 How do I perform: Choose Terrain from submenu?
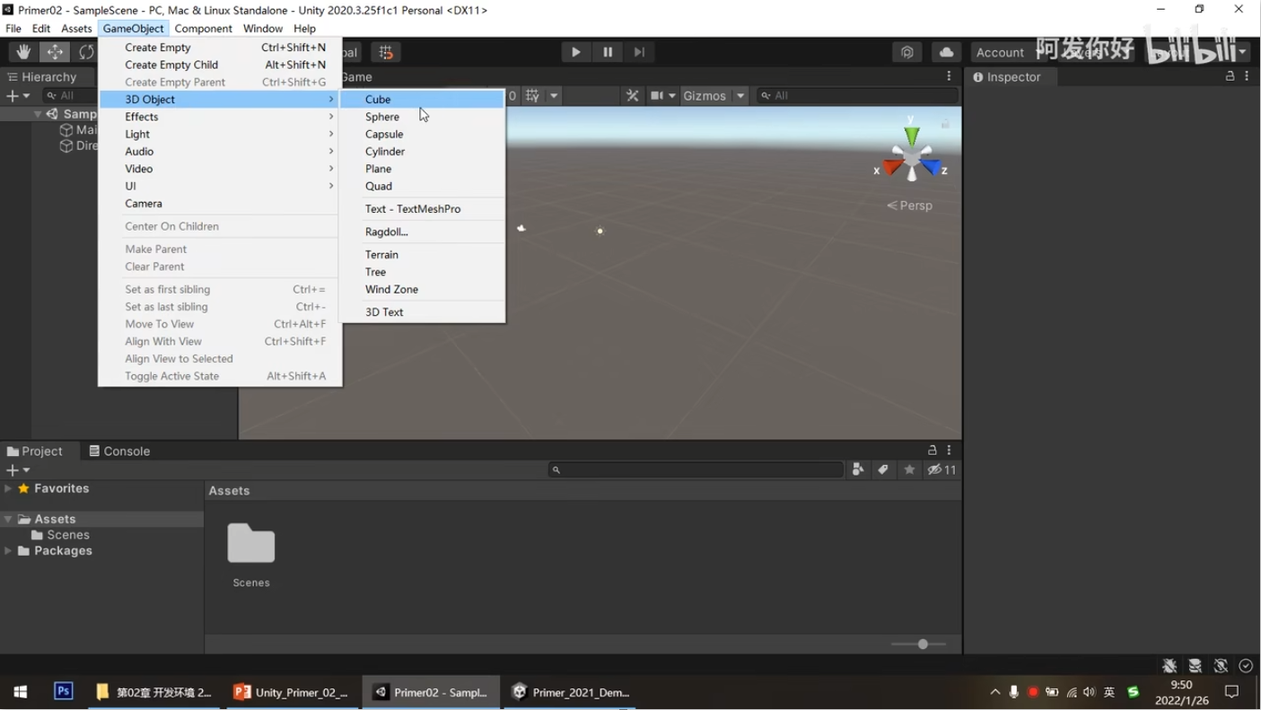coord(422,255)
